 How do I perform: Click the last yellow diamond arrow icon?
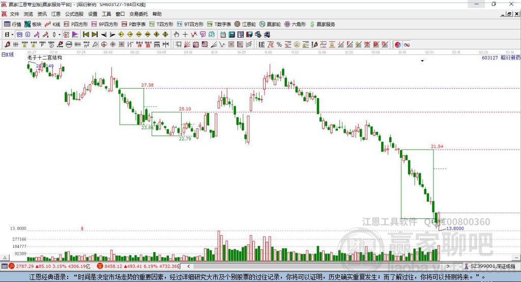(165, 34)
